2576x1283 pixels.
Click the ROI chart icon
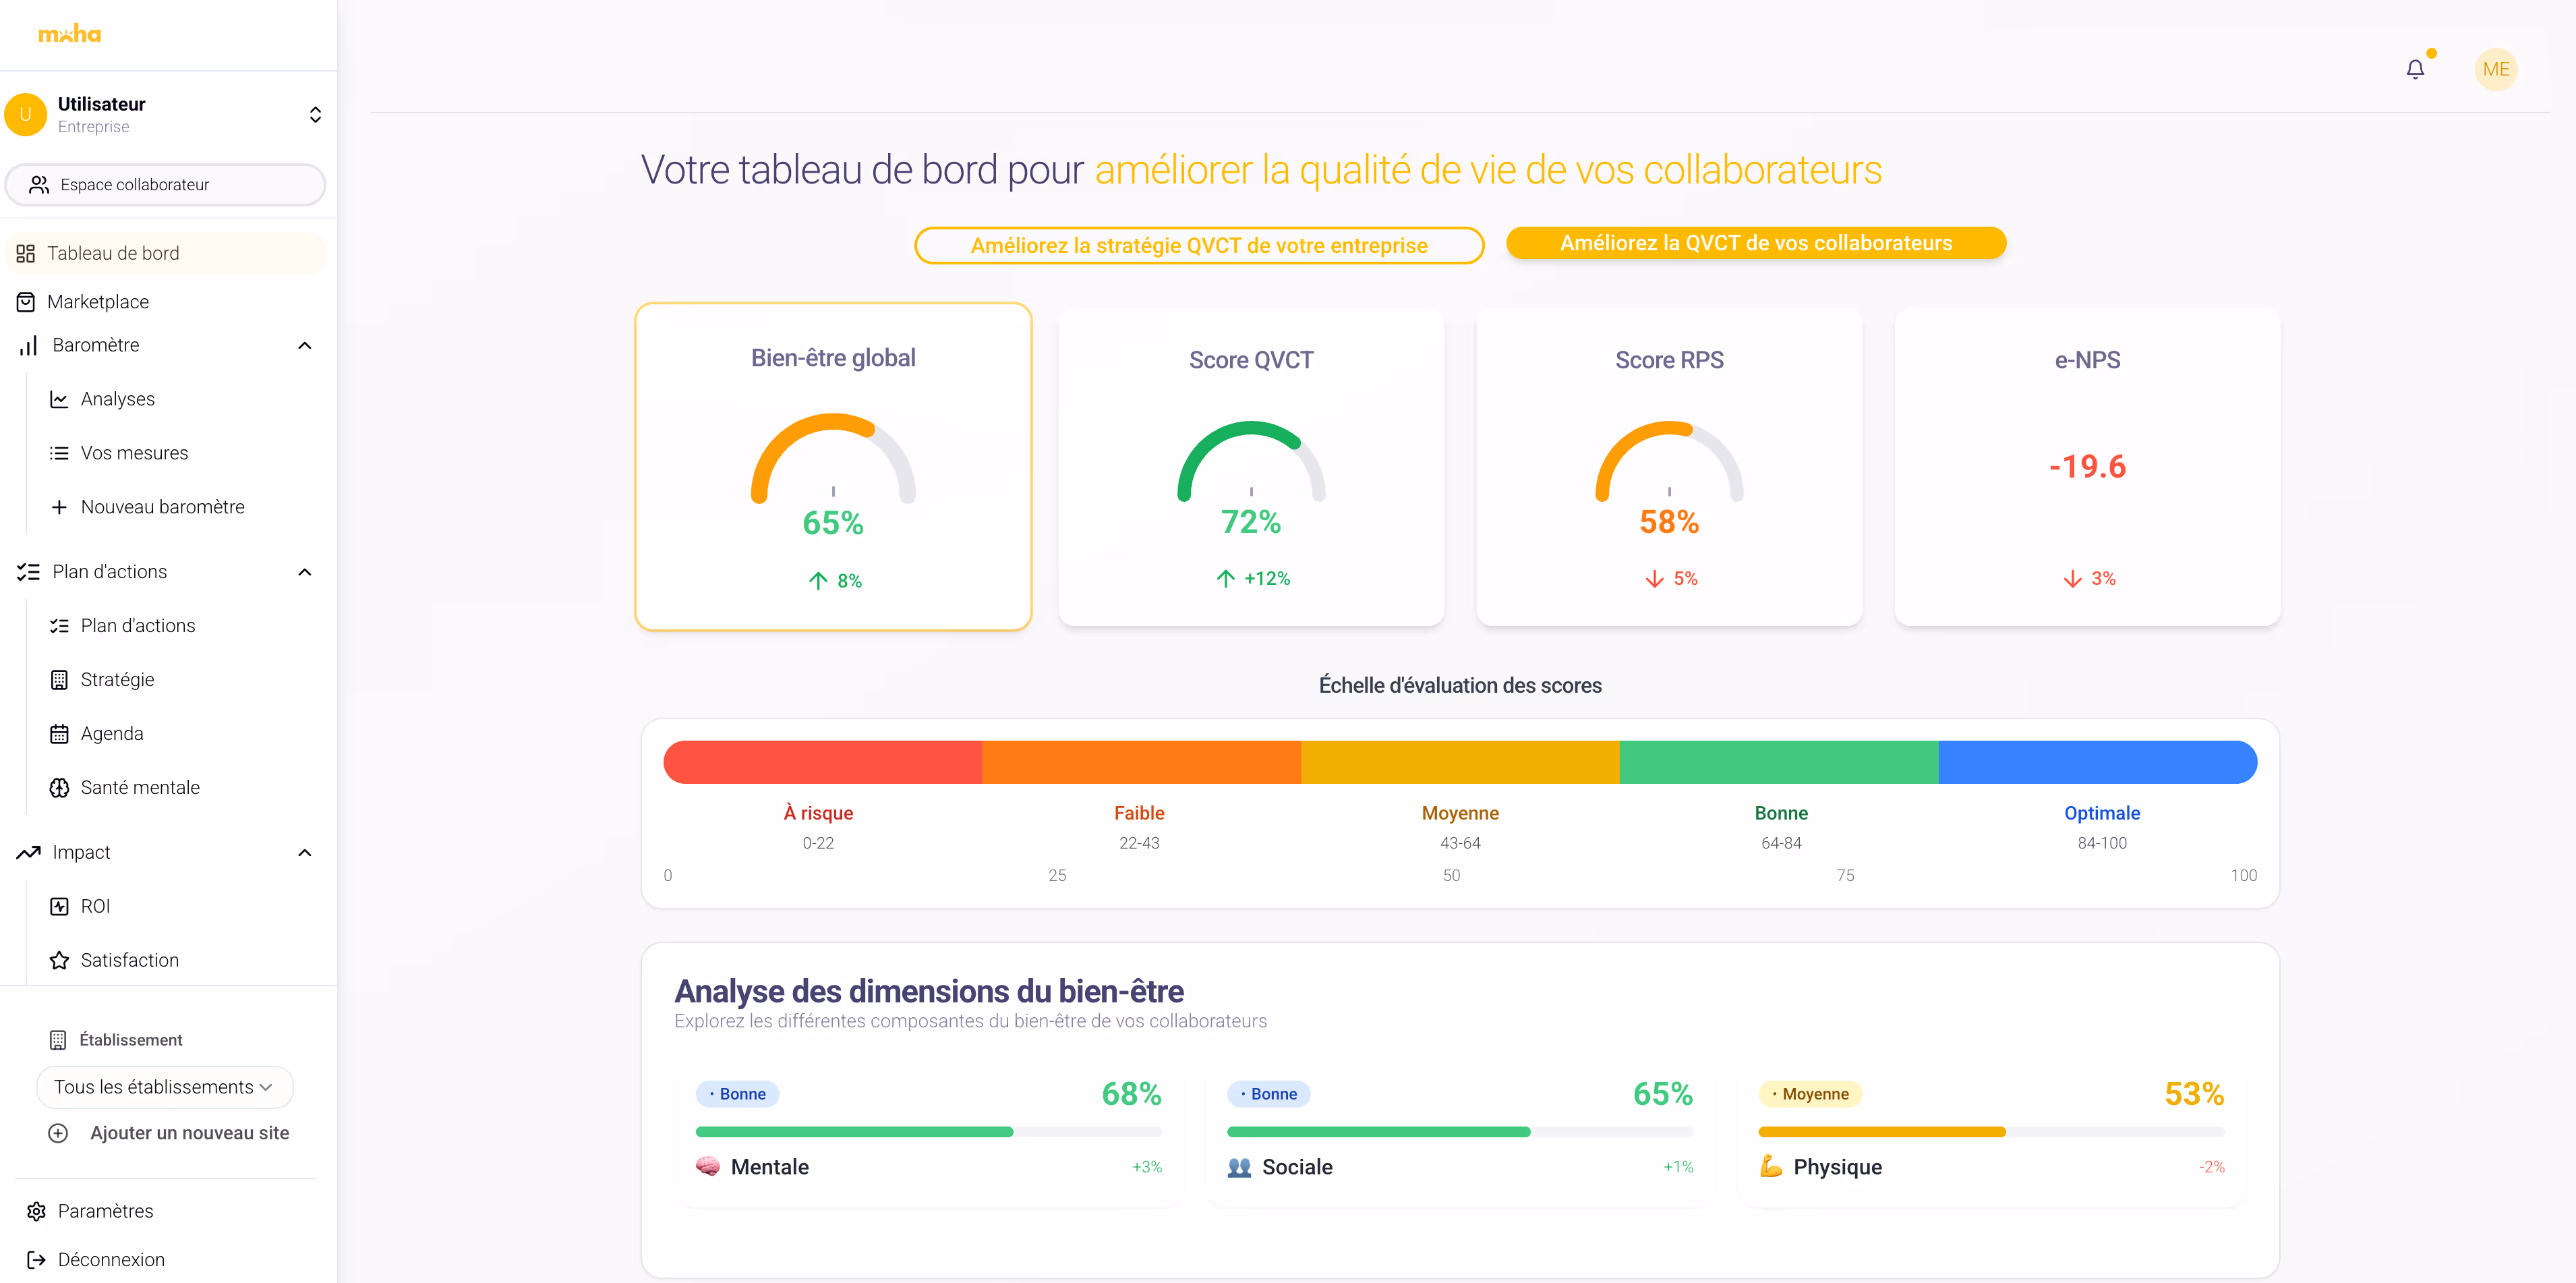[x=59, y=906]
